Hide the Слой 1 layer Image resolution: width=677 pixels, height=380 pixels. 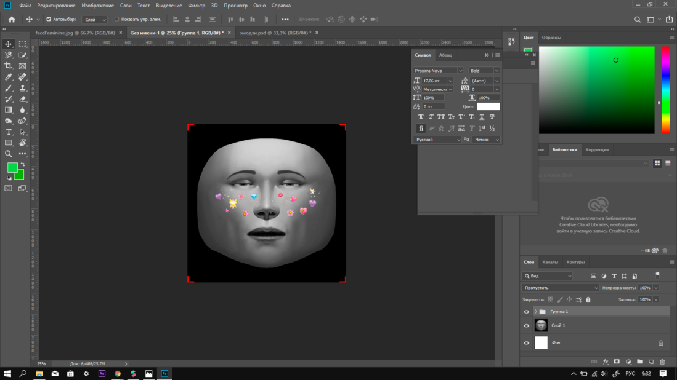tap(526, 326)
